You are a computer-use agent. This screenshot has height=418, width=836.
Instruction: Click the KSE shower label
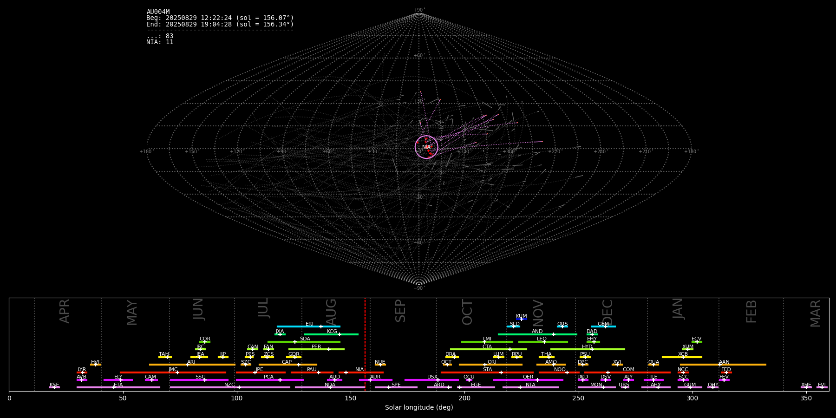(x=54, y=385)
